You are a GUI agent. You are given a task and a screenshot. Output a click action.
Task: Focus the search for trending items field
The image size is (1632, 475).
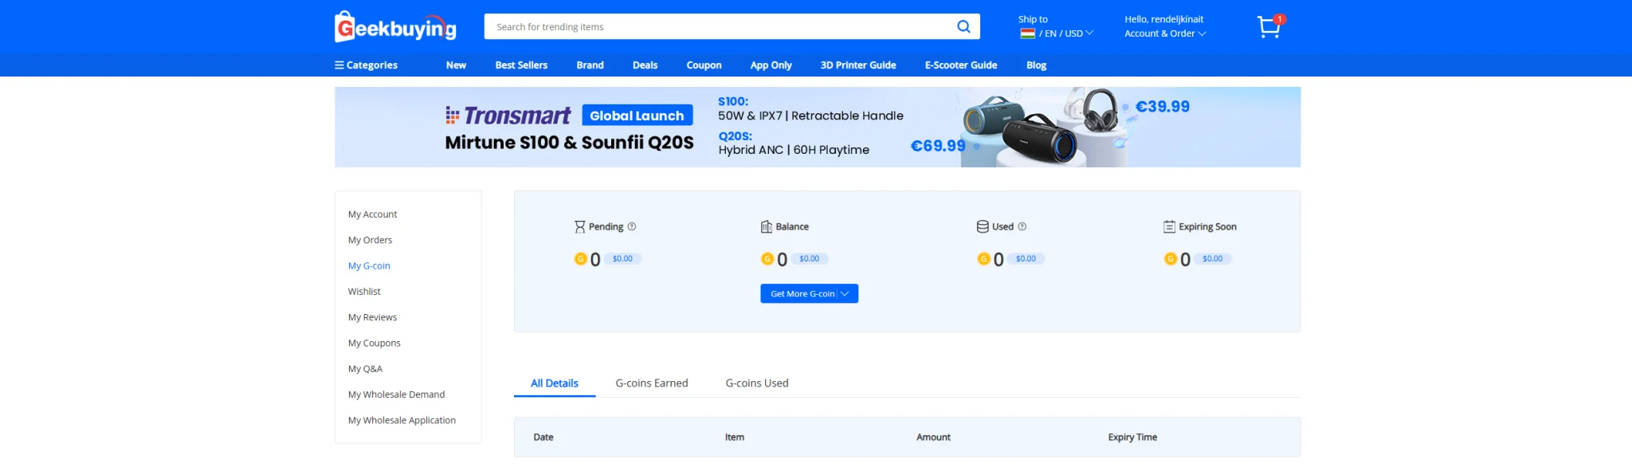tap(717, 26)
